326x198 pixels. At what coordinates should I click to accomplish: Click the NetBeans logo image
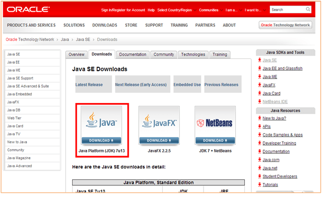[x=214, y=123]
